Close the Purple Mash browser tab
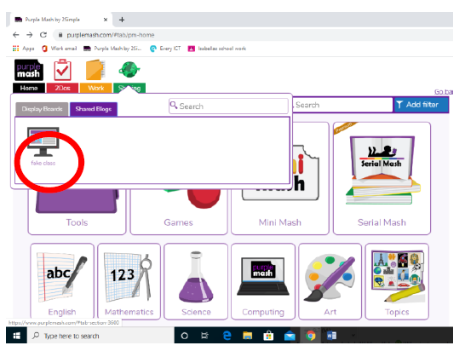Screen dimensions: 465x357 click(x=106, y=20)
